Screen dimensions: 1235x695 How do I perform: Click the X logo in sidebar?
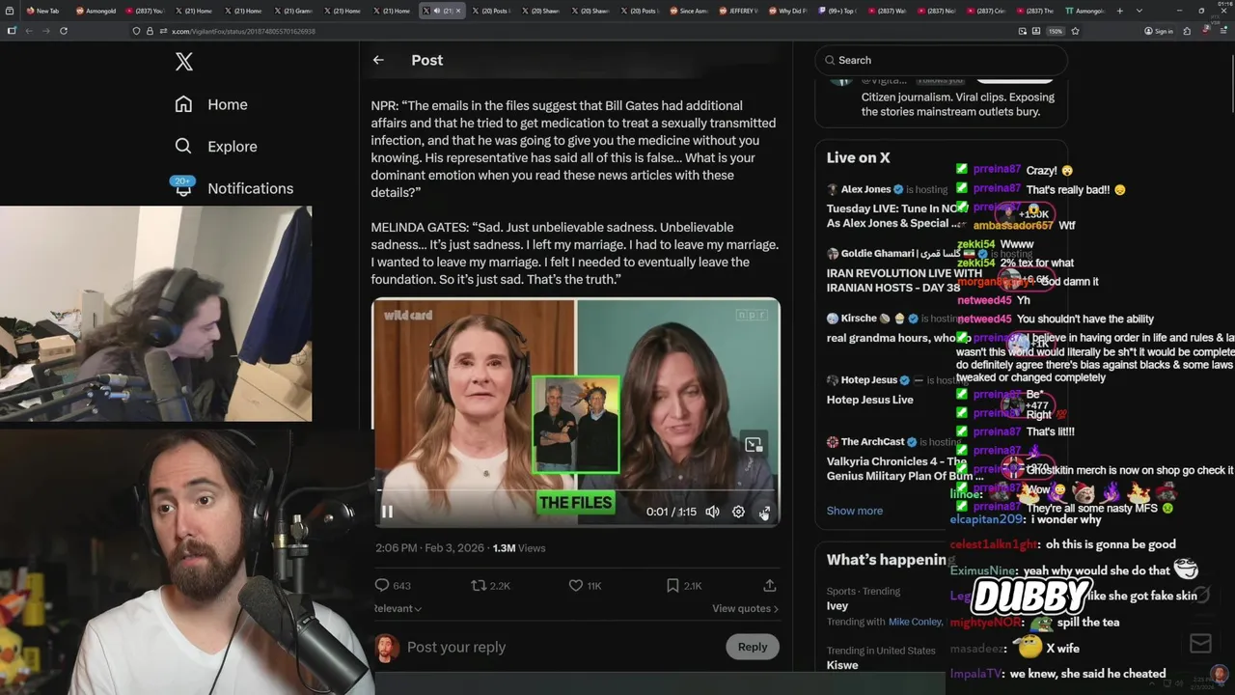tap(184, 62)
